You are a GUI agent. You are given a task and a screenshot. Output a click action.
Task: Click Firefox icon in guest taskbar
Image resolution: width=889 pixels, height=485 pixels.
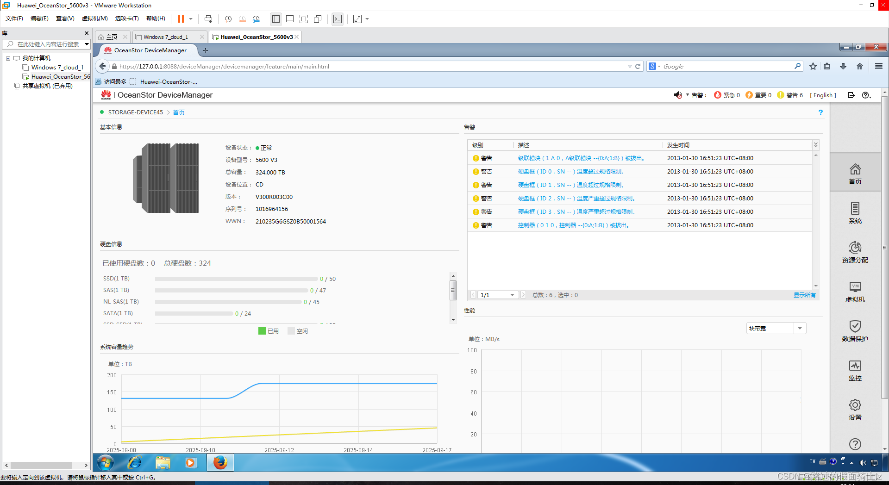220,462
